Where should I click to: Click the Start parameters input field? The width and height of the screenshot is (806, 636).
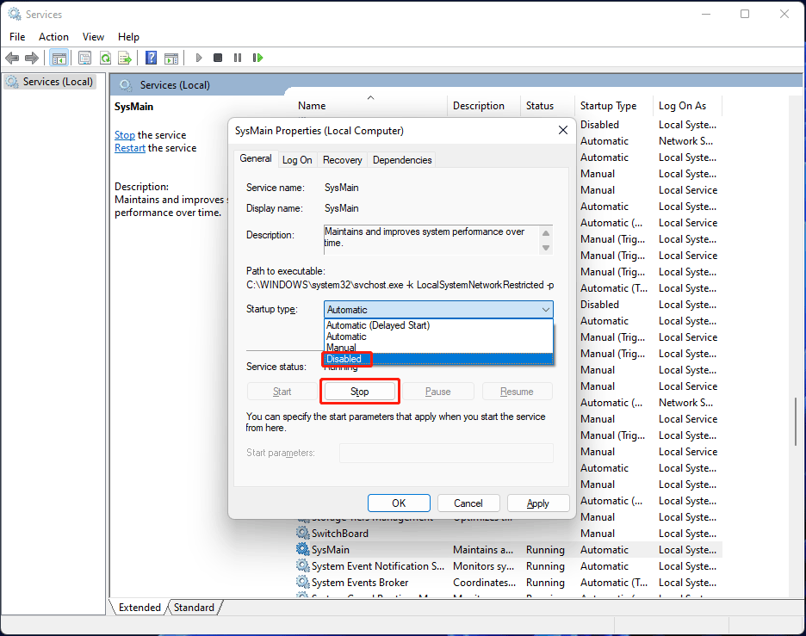pos(445,453)
